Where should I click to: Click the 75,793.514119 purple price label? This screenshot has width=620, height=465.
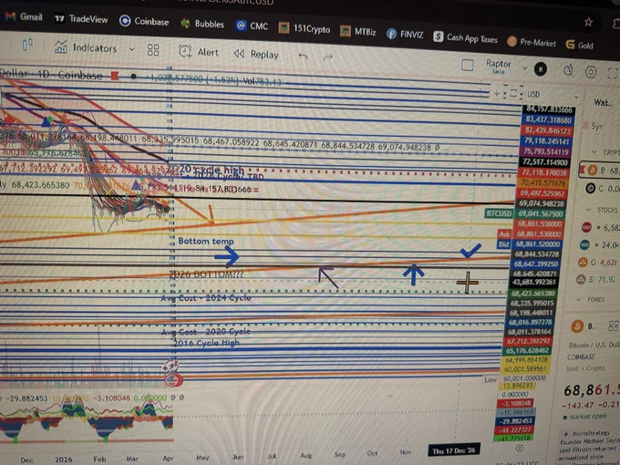click(x=545, y=151)
